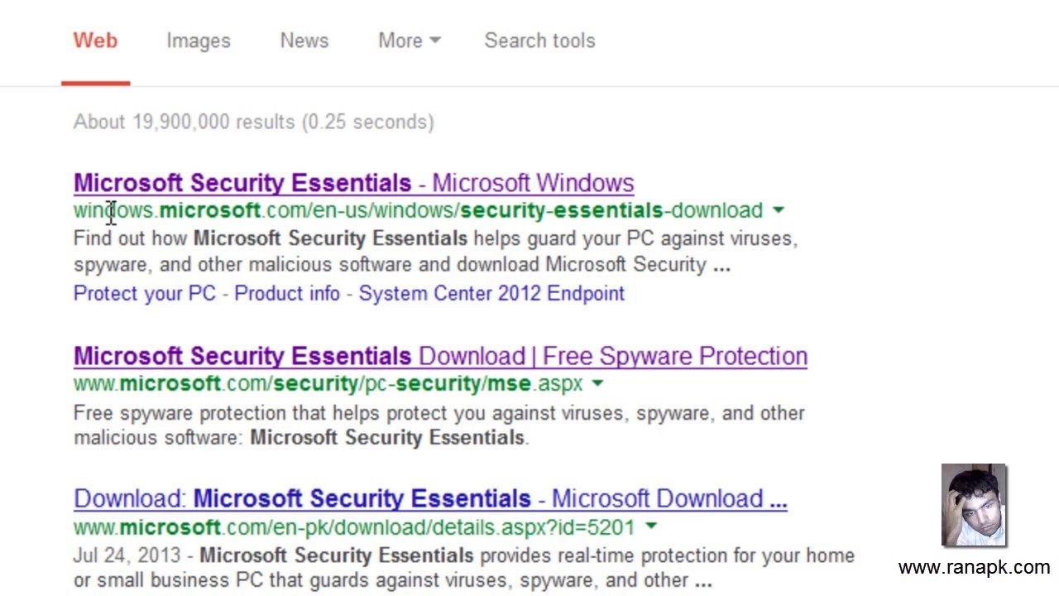1059x596 pixels.
Task: Click the green www.microsoft.com/security/pc-security URL
Action: pyautogui.click(x=328, y=384)
